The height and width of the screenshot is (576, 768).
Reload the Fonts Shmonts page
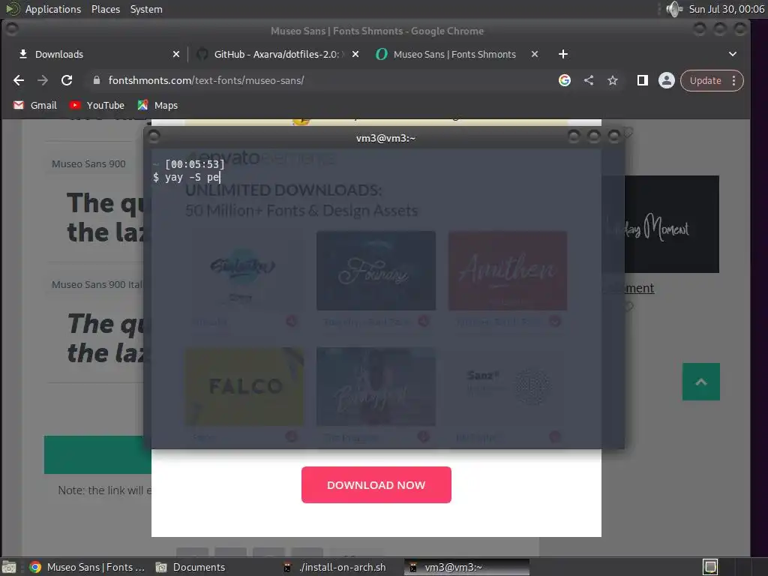click(x=67, y=80)
